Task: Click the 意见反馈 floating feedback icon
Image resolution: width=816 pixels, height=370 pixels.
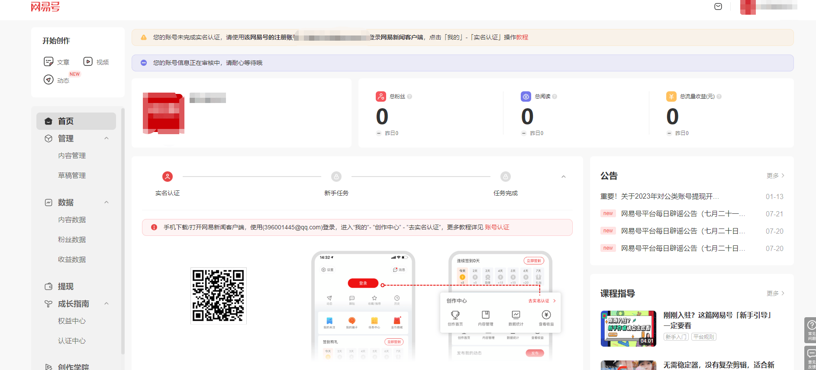Action: point(810,358)
